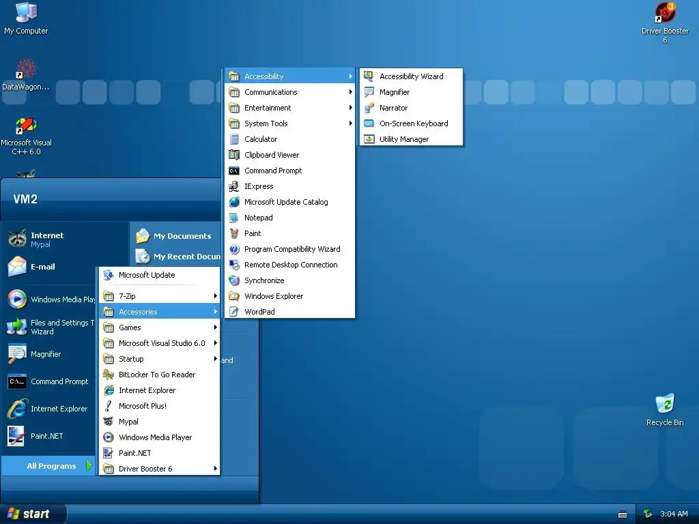
Task: Open the My Computer desktop icon
Action: click(x=26, y=18)
